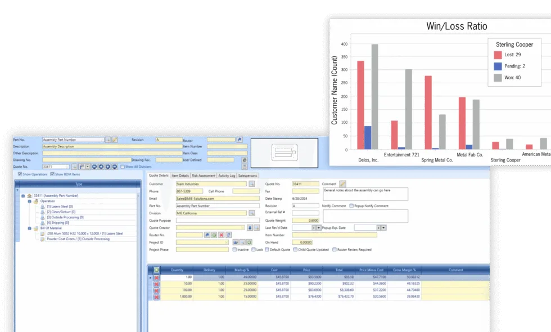Check the Router Review Required checkbox
551x332 pixels.
335,250
